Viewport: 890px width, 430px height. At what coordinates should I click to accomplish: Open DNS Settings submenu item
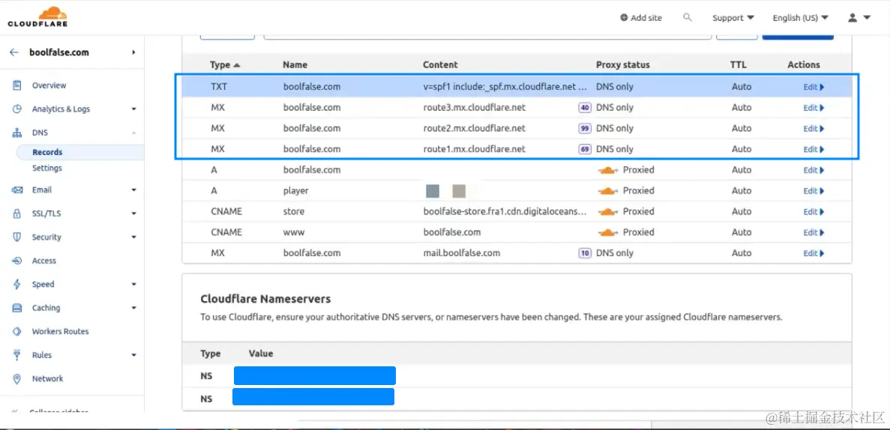47,169
